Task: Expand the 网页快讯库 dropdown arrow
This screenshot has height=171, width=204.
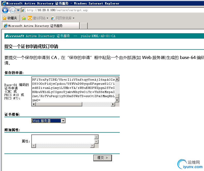Action: tap(73, 18)
